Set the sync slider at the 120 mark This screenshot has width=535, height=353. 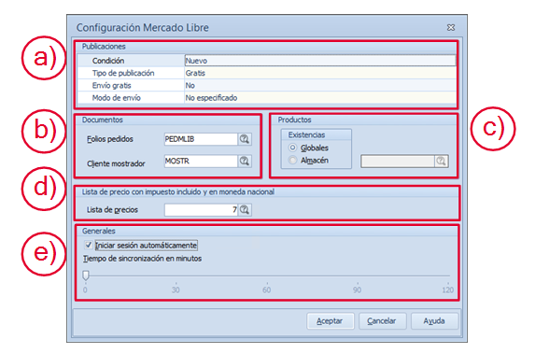pyautogui.click(x=448, y=275)
